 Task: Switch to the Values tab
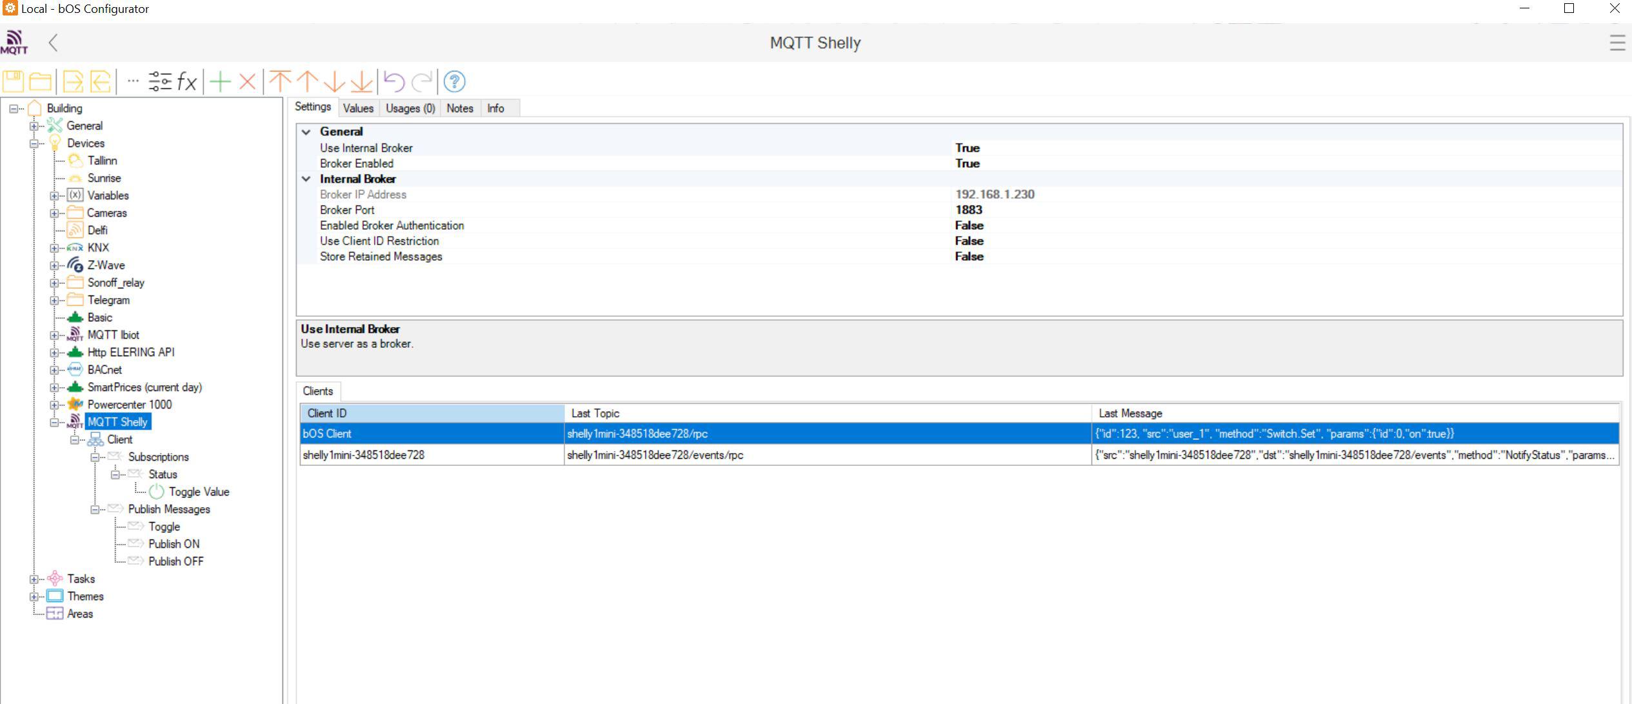coord(358,108)
